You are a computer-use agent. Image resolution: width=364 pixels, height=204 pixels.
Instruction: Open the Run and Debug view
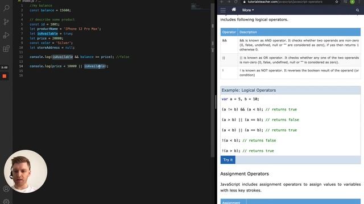[x=6, y=35]
